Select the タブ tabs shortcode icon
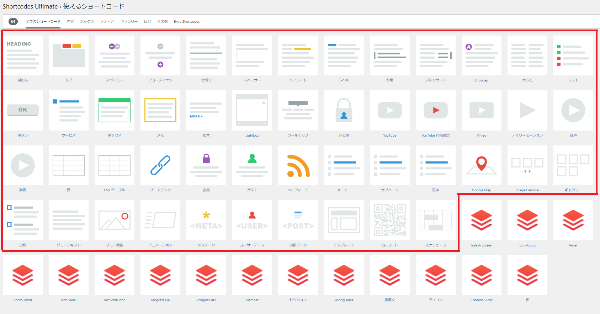The width and height of the screenshot is (600, 314). coord(69,55)
